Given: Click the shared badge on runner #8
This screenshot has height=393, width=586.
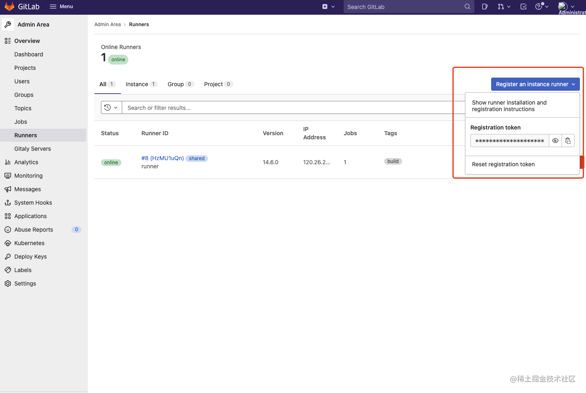Looking at the screenshot, I should click(x=197, y=159).
